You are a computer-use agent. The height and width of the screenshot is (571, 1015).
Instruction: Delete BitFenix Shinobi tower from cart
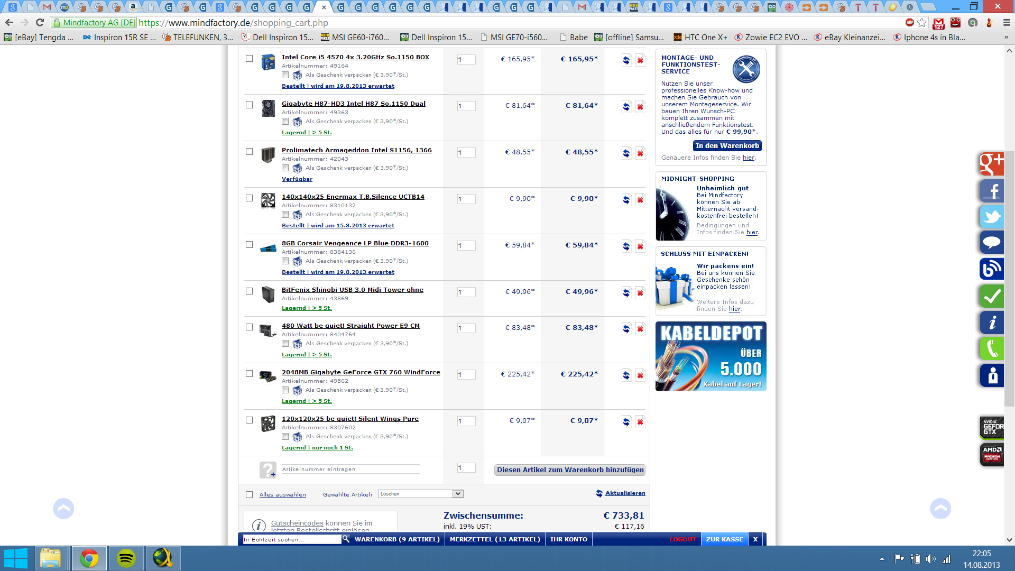click(x=640, y=292)
